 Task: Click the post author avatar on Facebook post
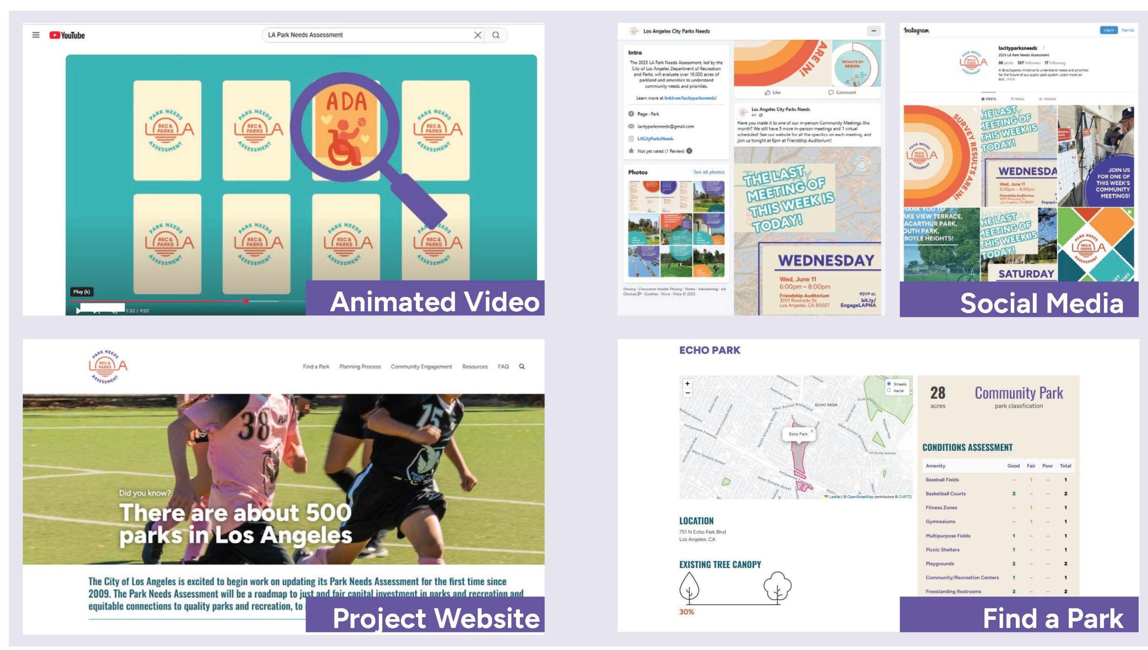(744, 112)
